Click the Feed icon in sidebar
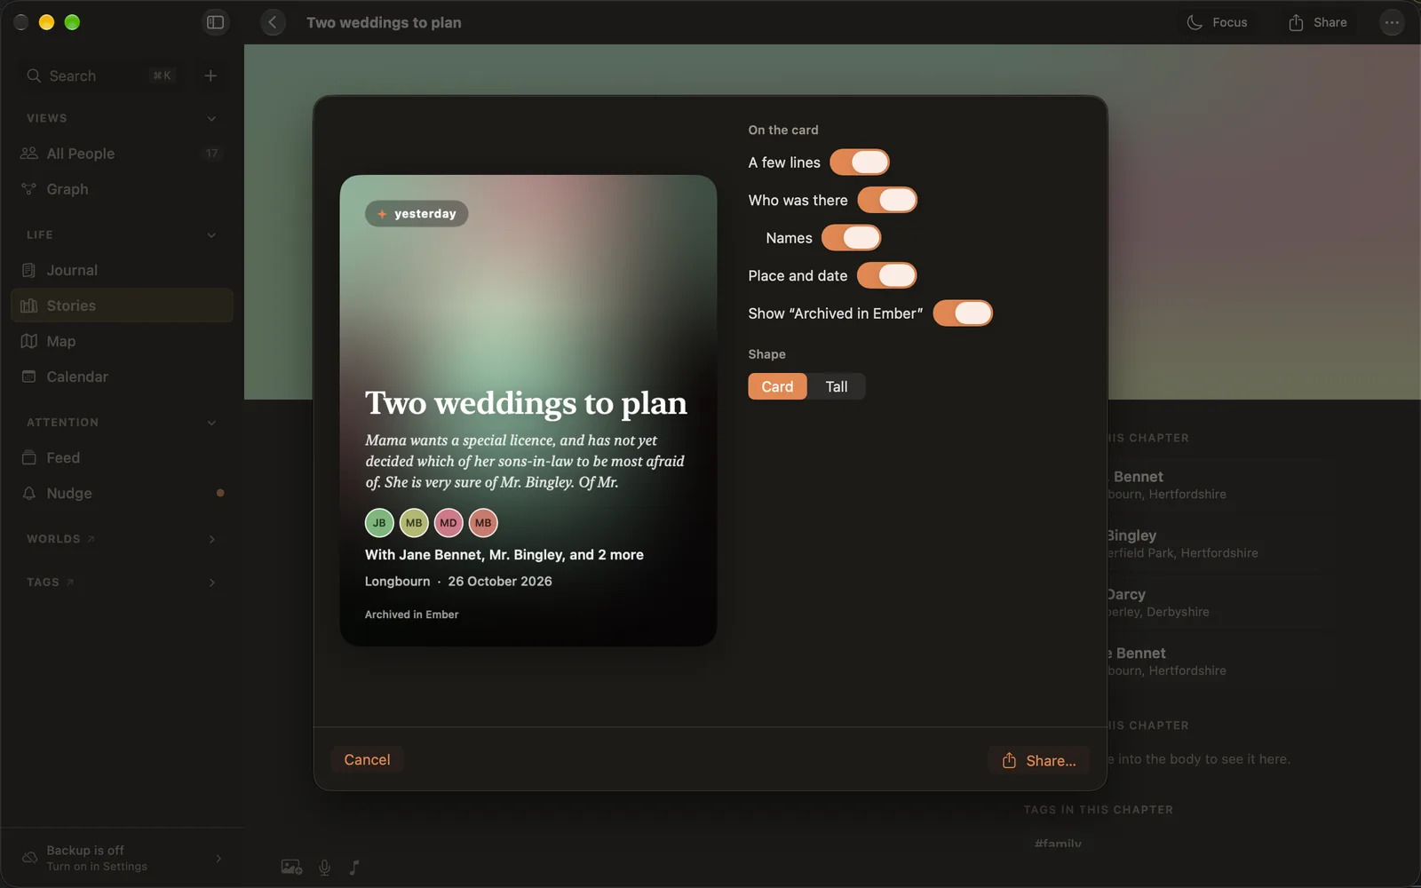 (x=29, y=457)
